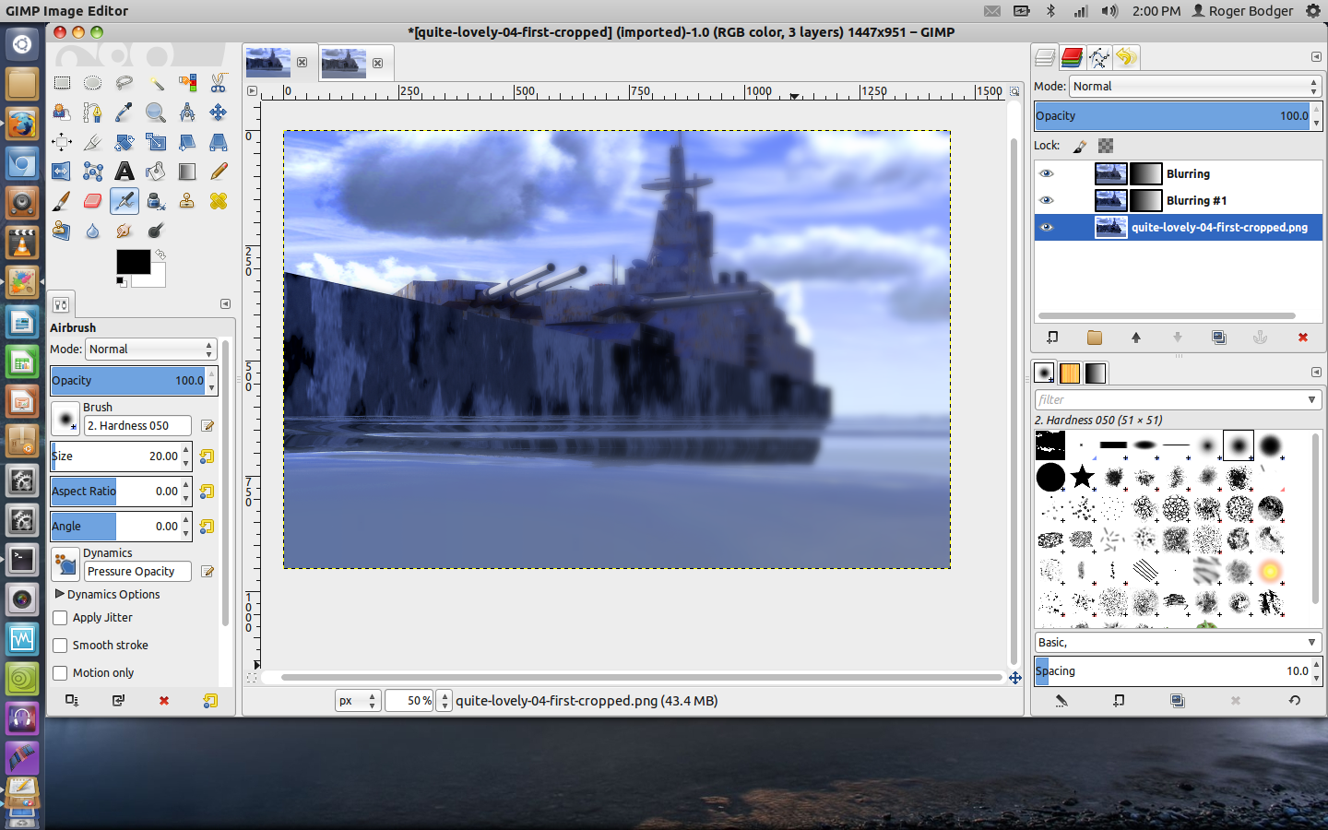Select the Blend gradient tool

click(x=187, y=172)
